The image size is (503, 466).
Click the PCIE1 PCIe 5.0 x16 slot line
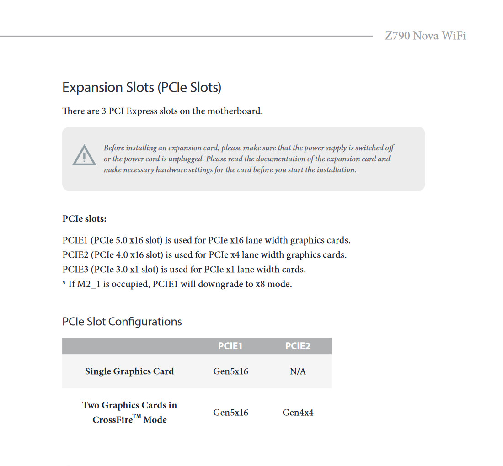[206, 240]
